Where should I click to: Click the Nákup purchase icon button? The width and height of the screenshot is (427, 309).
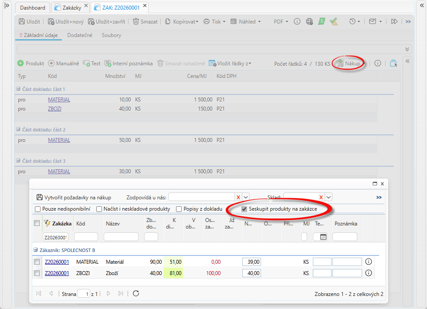click(x=339, y=64)
